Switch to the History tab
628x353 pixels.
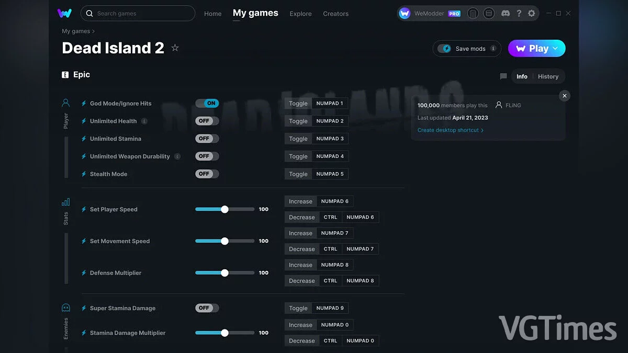(548, 76)
